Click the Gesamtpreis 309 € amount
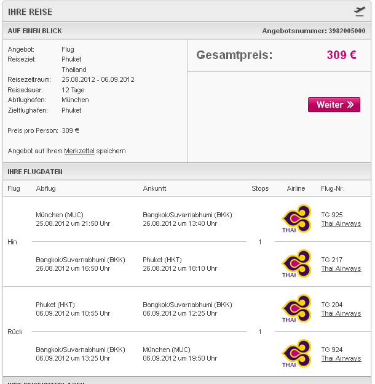 (341, 55)
